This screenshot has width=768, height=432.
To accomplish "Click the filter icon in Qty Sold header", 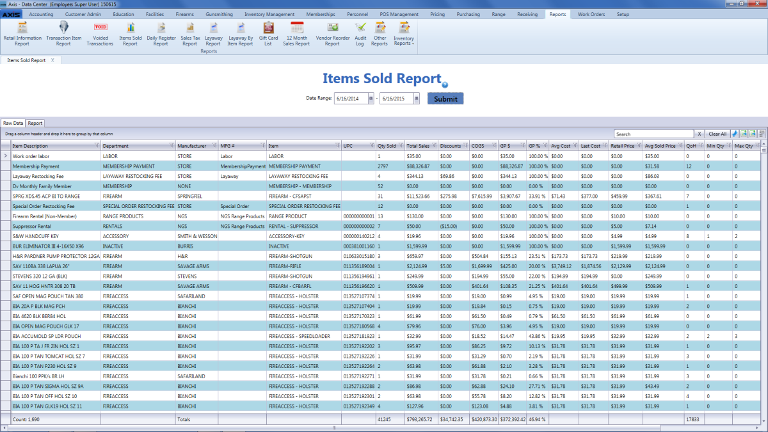I will 401,146.
